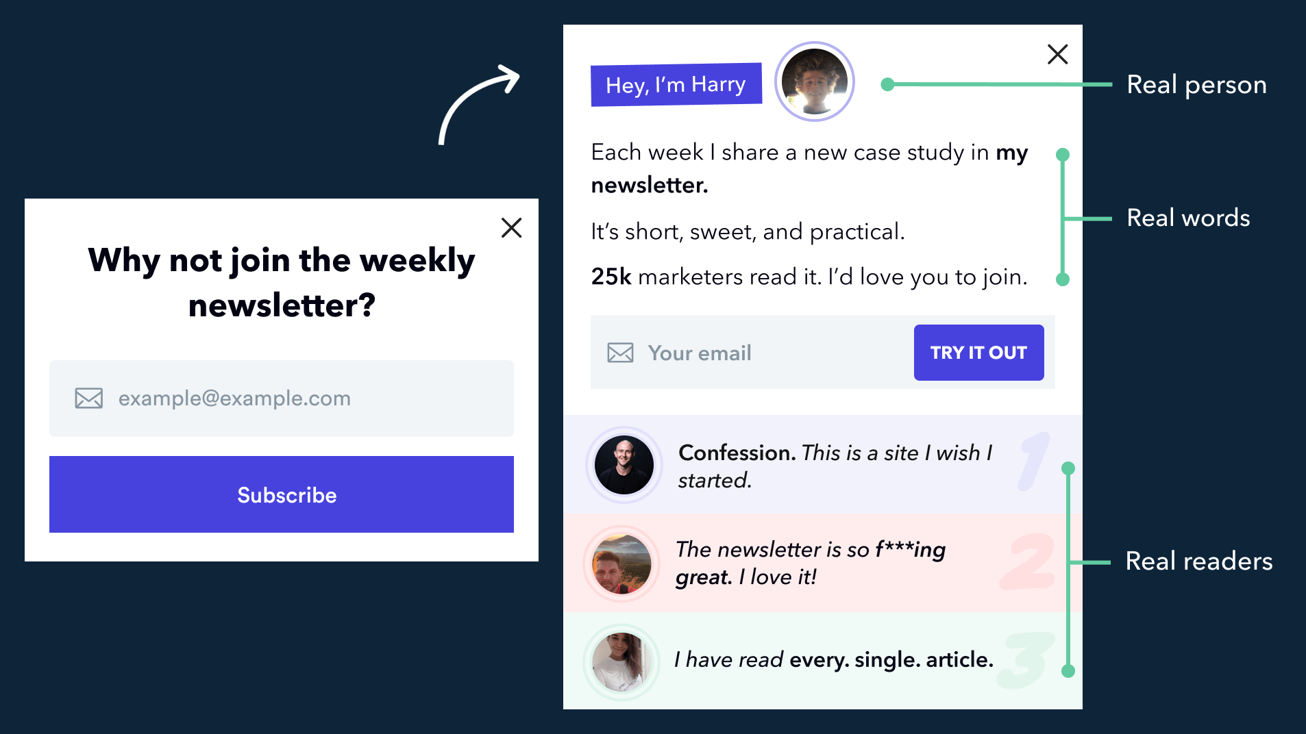Click the envelope icon beside "Your email"

[620, 353]
